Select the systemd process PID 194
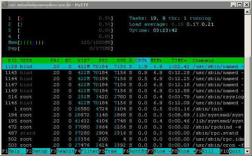This screenshot has height=156, width=252. (123, 115)
